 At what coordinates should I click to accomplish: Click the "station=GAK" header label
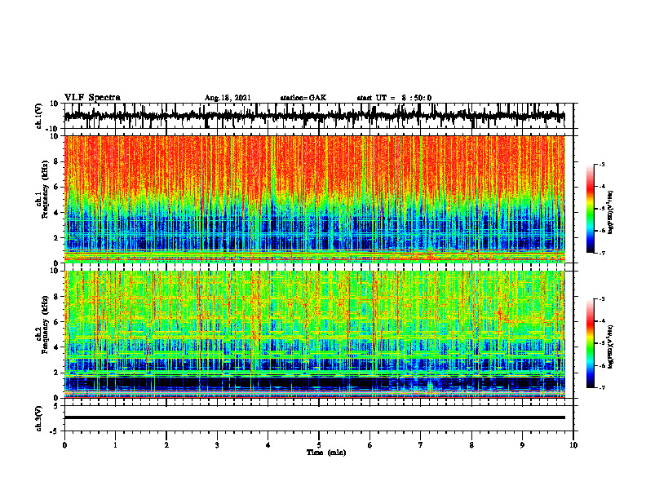point(303,98)
